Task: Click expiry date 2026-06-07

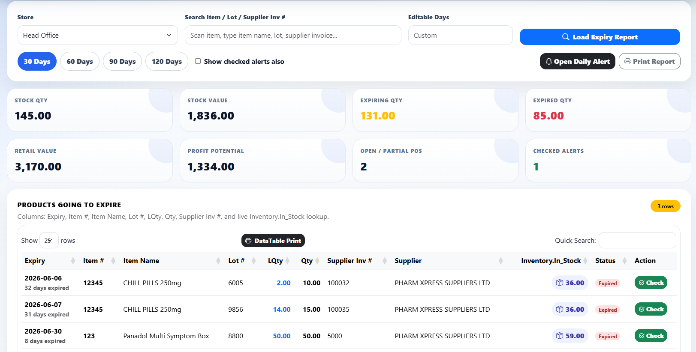Action: tap(43, 305)
